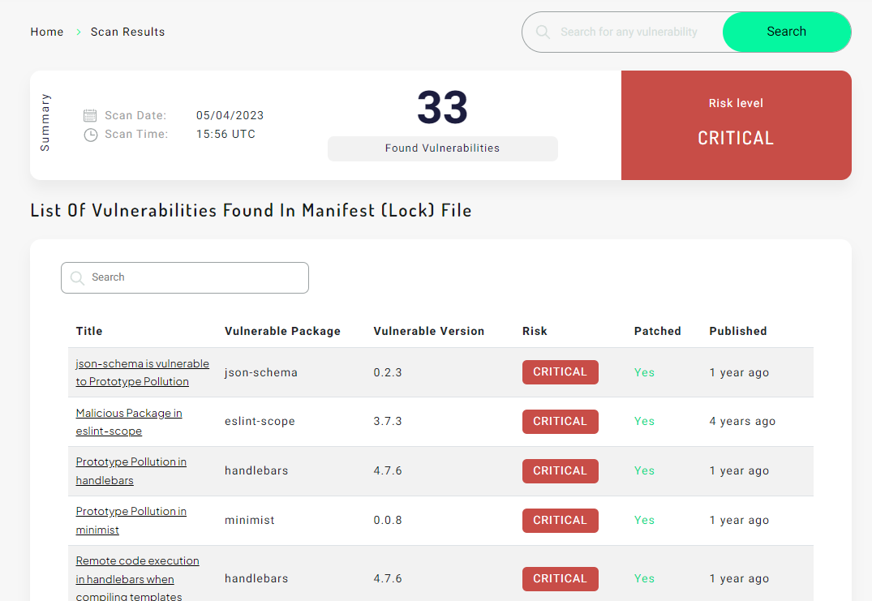Image resolution: width=872 pixels, height=601 pixels.
Task: Open 'Malicious Package in eslint-scope' details
Action: point(128,422)
